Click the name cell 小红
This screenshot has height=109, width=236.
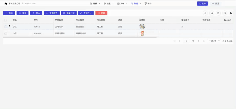click(x=15, y=27)
